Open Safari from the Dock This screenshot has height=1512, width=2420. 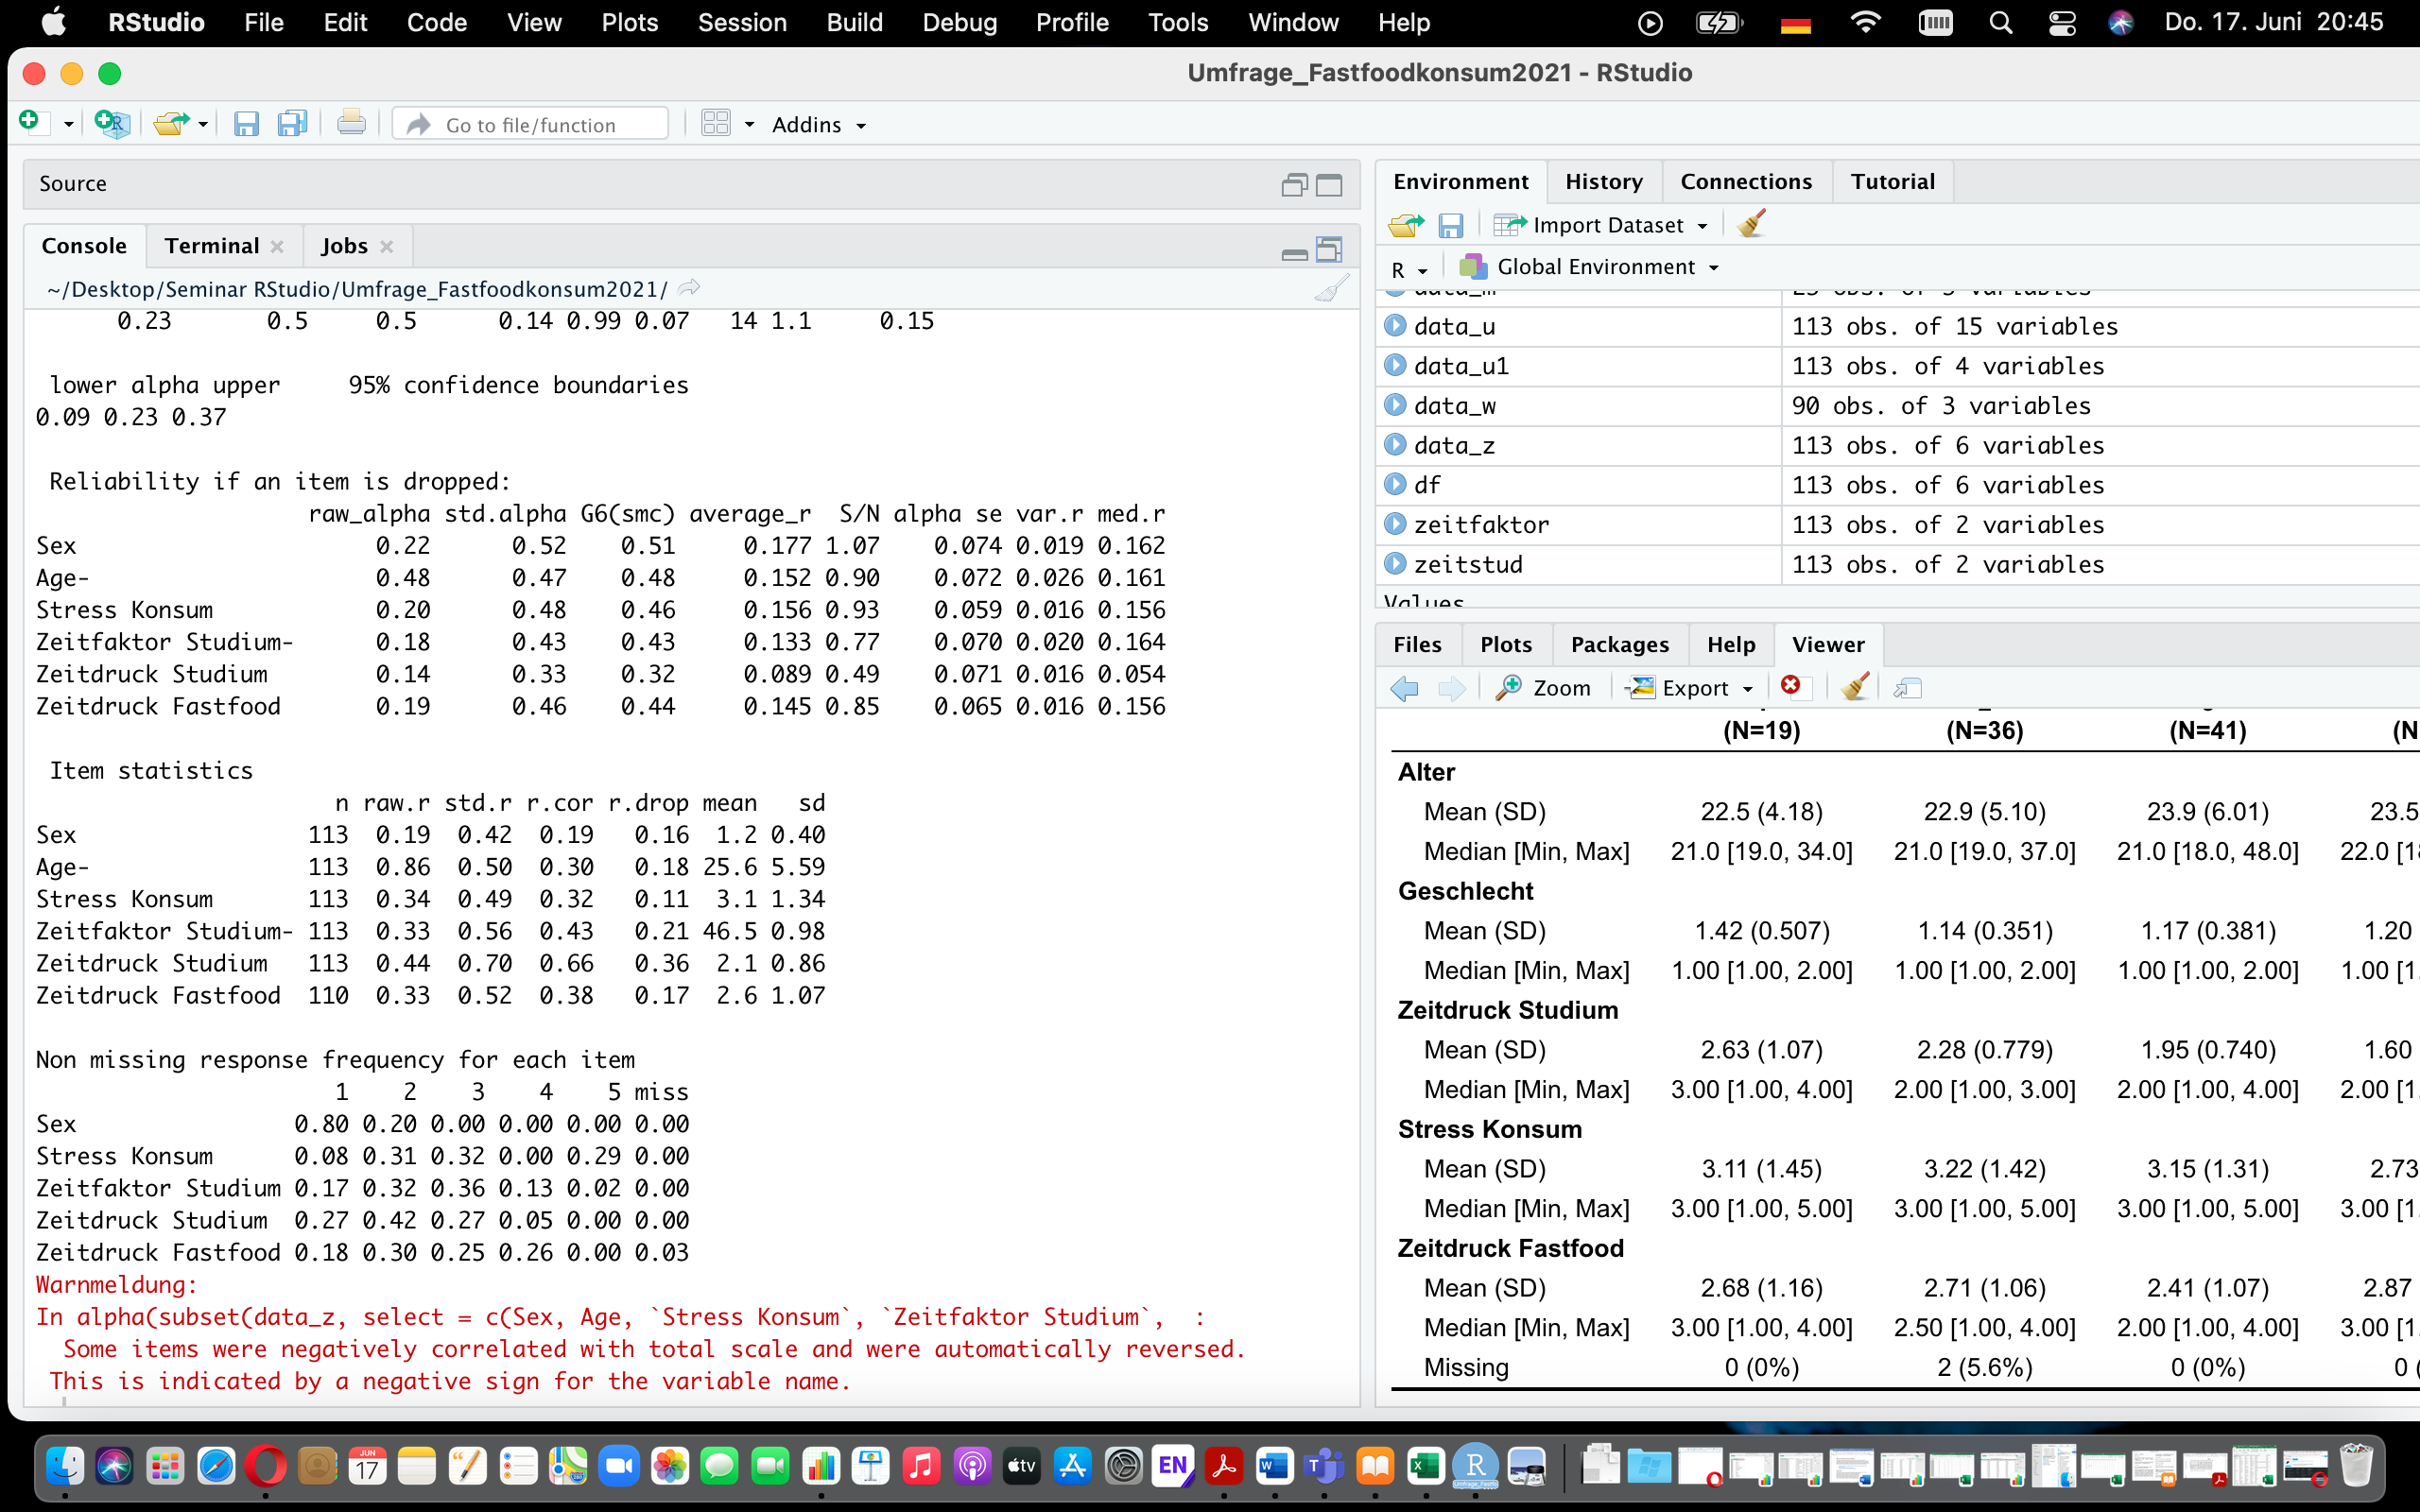(x=216, y=1467)
